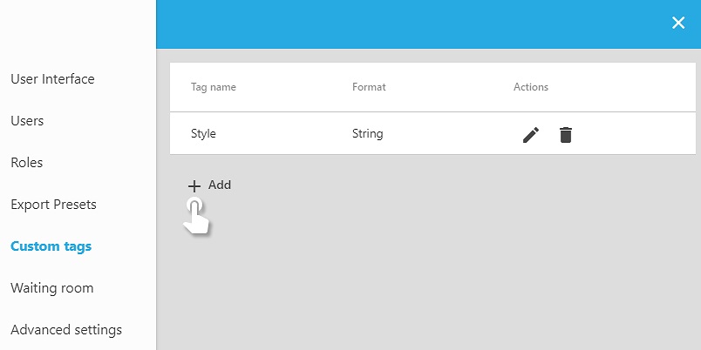The image size is (701, 350).
Task: Click the Format column header
Action: click(x=369, y=87)
